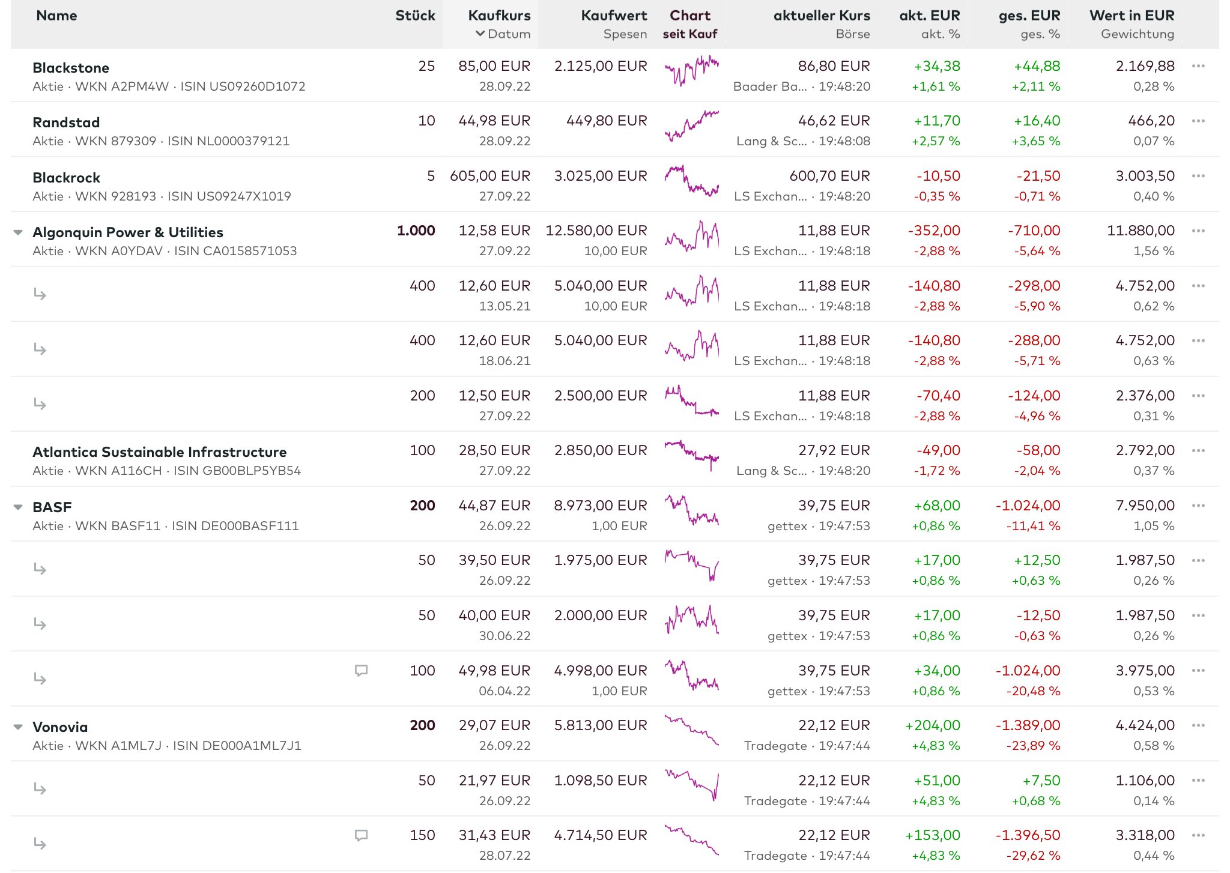Image resolution: width=1230 pixels, height=873 pixels.
Task: Collapse the Algonquin Power & Utilities sub-positions
Action: (x=18, y=232)
